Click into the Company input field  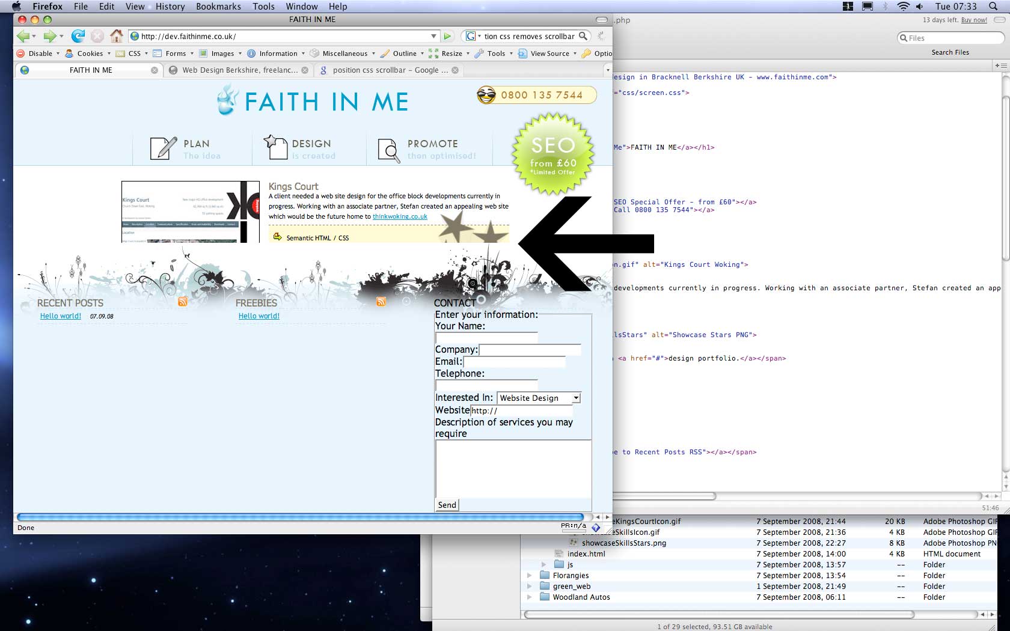(530, 350)
